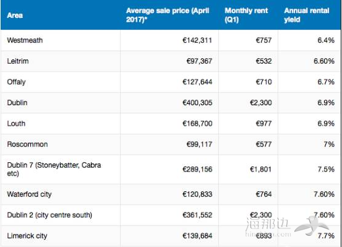Click the Leitrim area cell
Screen dimensions: 342x247
[18, 61]
